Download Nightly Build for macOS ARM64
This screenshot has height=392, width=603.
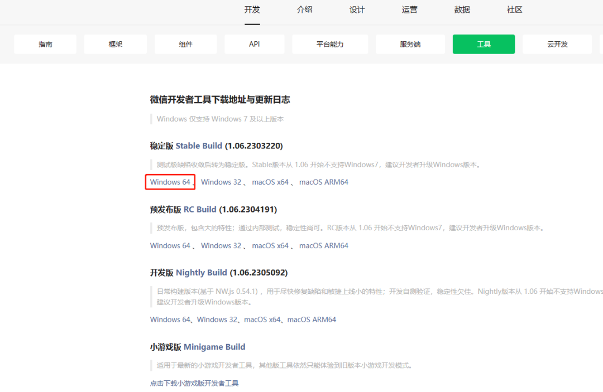[x=312, y=320]
